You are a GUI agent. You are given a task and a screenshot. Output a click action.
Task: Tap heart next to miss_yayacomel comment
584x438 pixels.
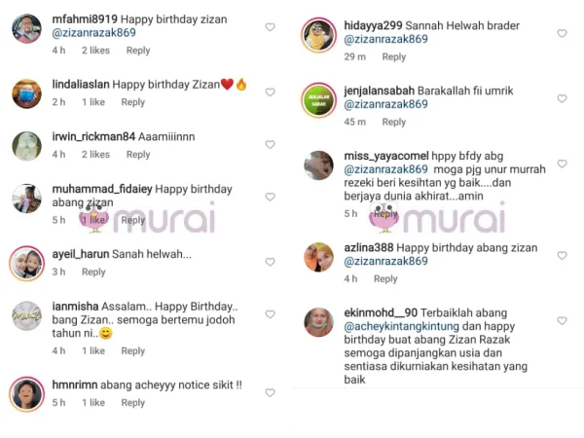562,164
